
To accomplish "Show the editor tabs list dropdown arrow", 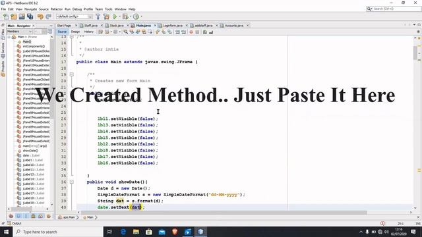I will tap(414, 25).
